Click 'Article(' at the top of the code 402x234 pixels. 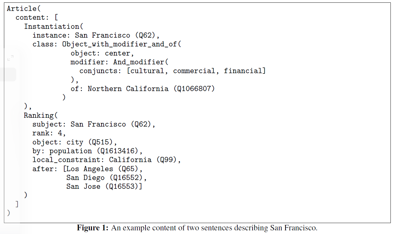tap(24, 8)
